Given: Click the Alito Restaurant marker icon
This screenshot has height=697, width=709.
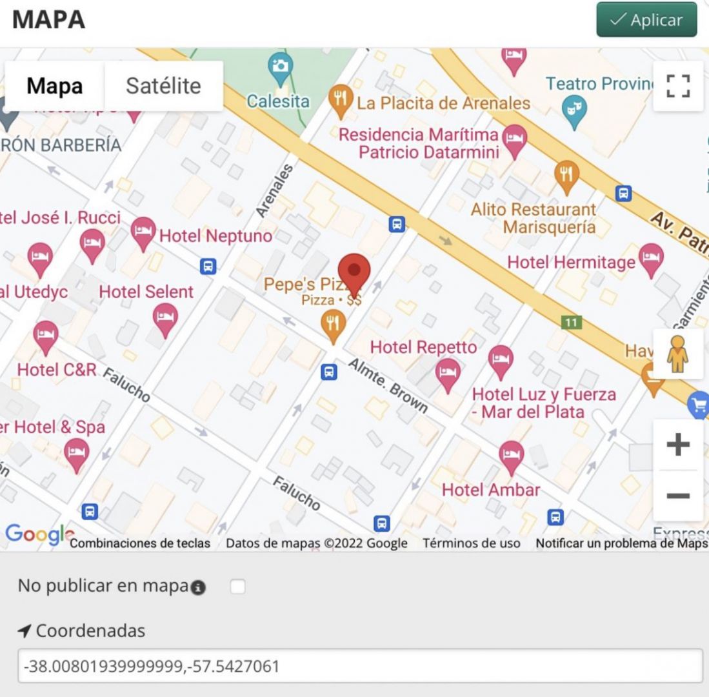Looking at the screenshot, I should point(566,176).
